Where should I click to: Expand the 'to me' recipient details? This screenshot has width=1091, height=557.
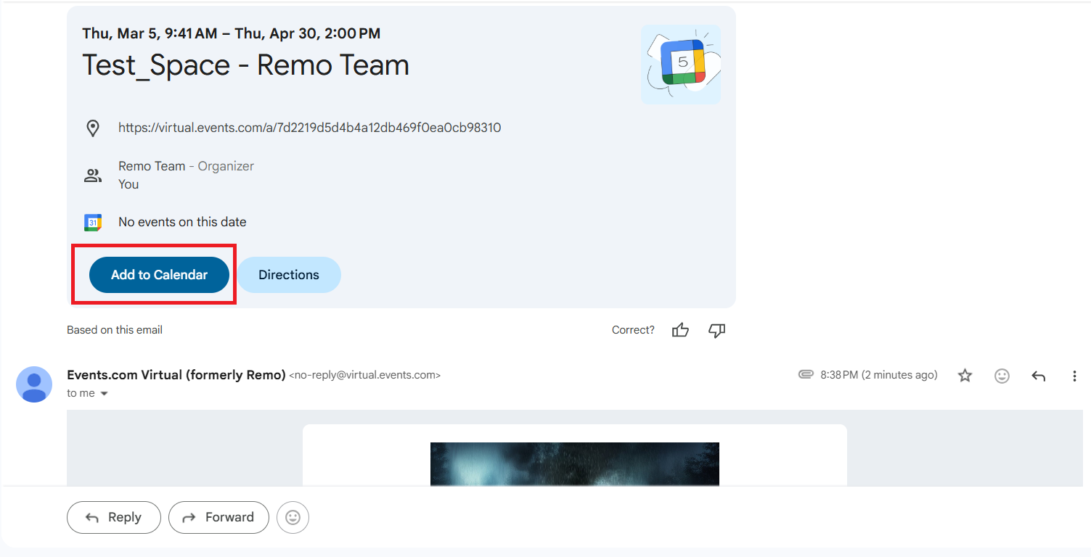(87, 392)
